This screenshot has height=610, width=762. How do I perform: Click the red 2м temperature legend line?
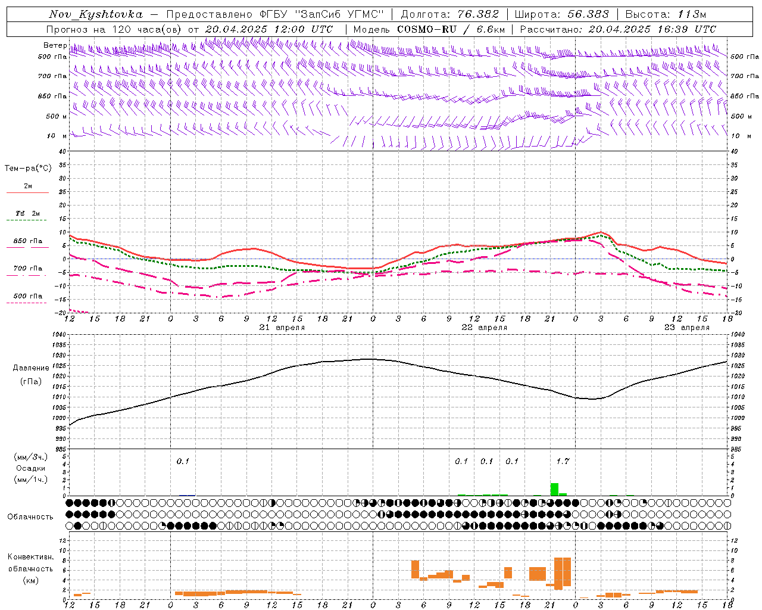coord(27,192)
